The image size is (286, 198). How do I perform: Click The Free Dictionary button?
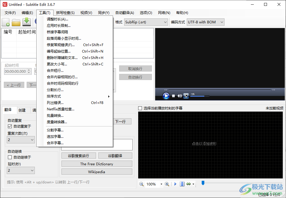tap(97, 164)
